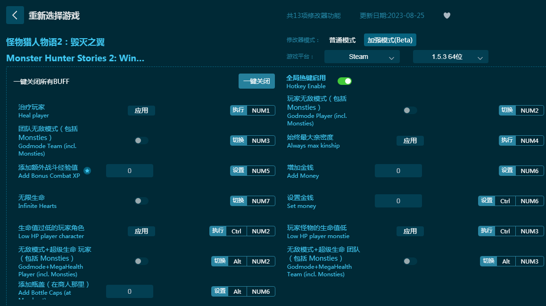Click 设置 hotkey for Add Bottle Caps

220,291
